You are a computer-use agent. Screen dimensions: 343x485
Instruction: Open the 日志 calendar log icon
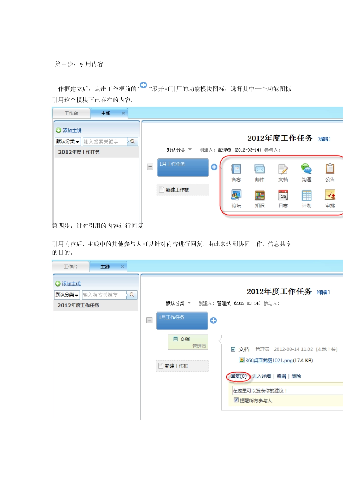pos(283,195)
